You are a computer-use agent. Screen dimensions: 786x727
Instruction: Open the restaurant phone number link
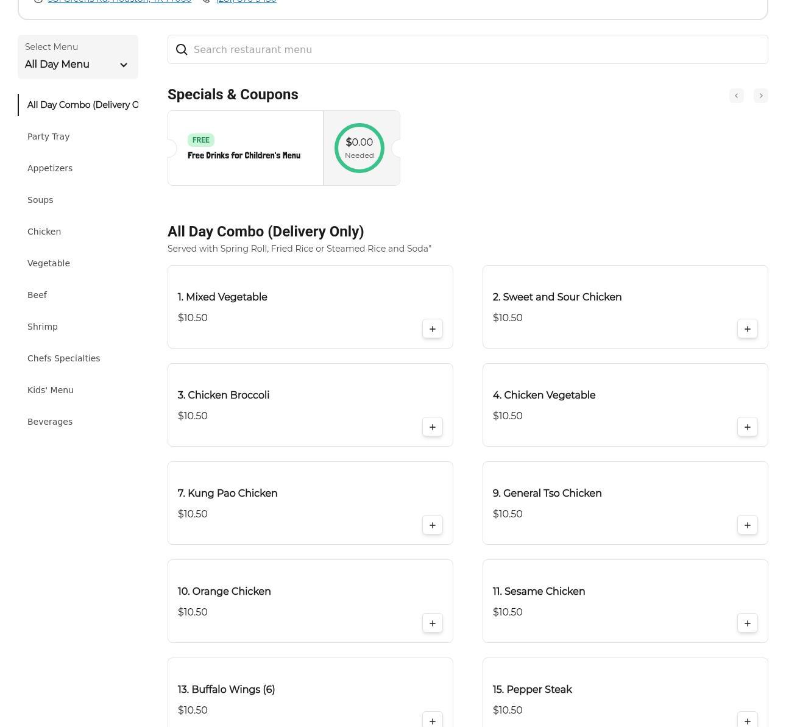246,2
